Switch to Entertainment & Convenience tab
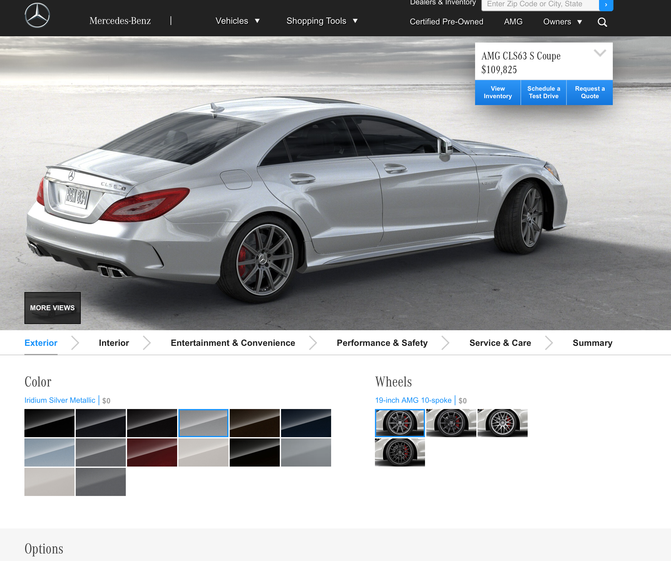This screenshot has width=671, height=561. (x=233, y=343)
